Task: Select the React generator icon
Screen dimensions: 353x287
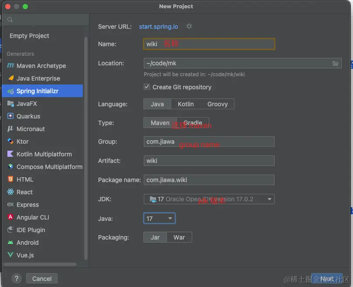Action: coord(10,192)
